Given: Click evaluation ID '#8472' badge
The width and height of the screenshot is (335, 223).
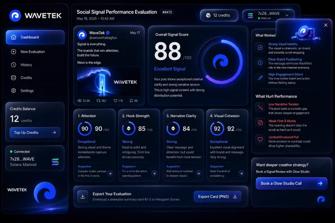Looking at the screenshot, I should point(167,12).
